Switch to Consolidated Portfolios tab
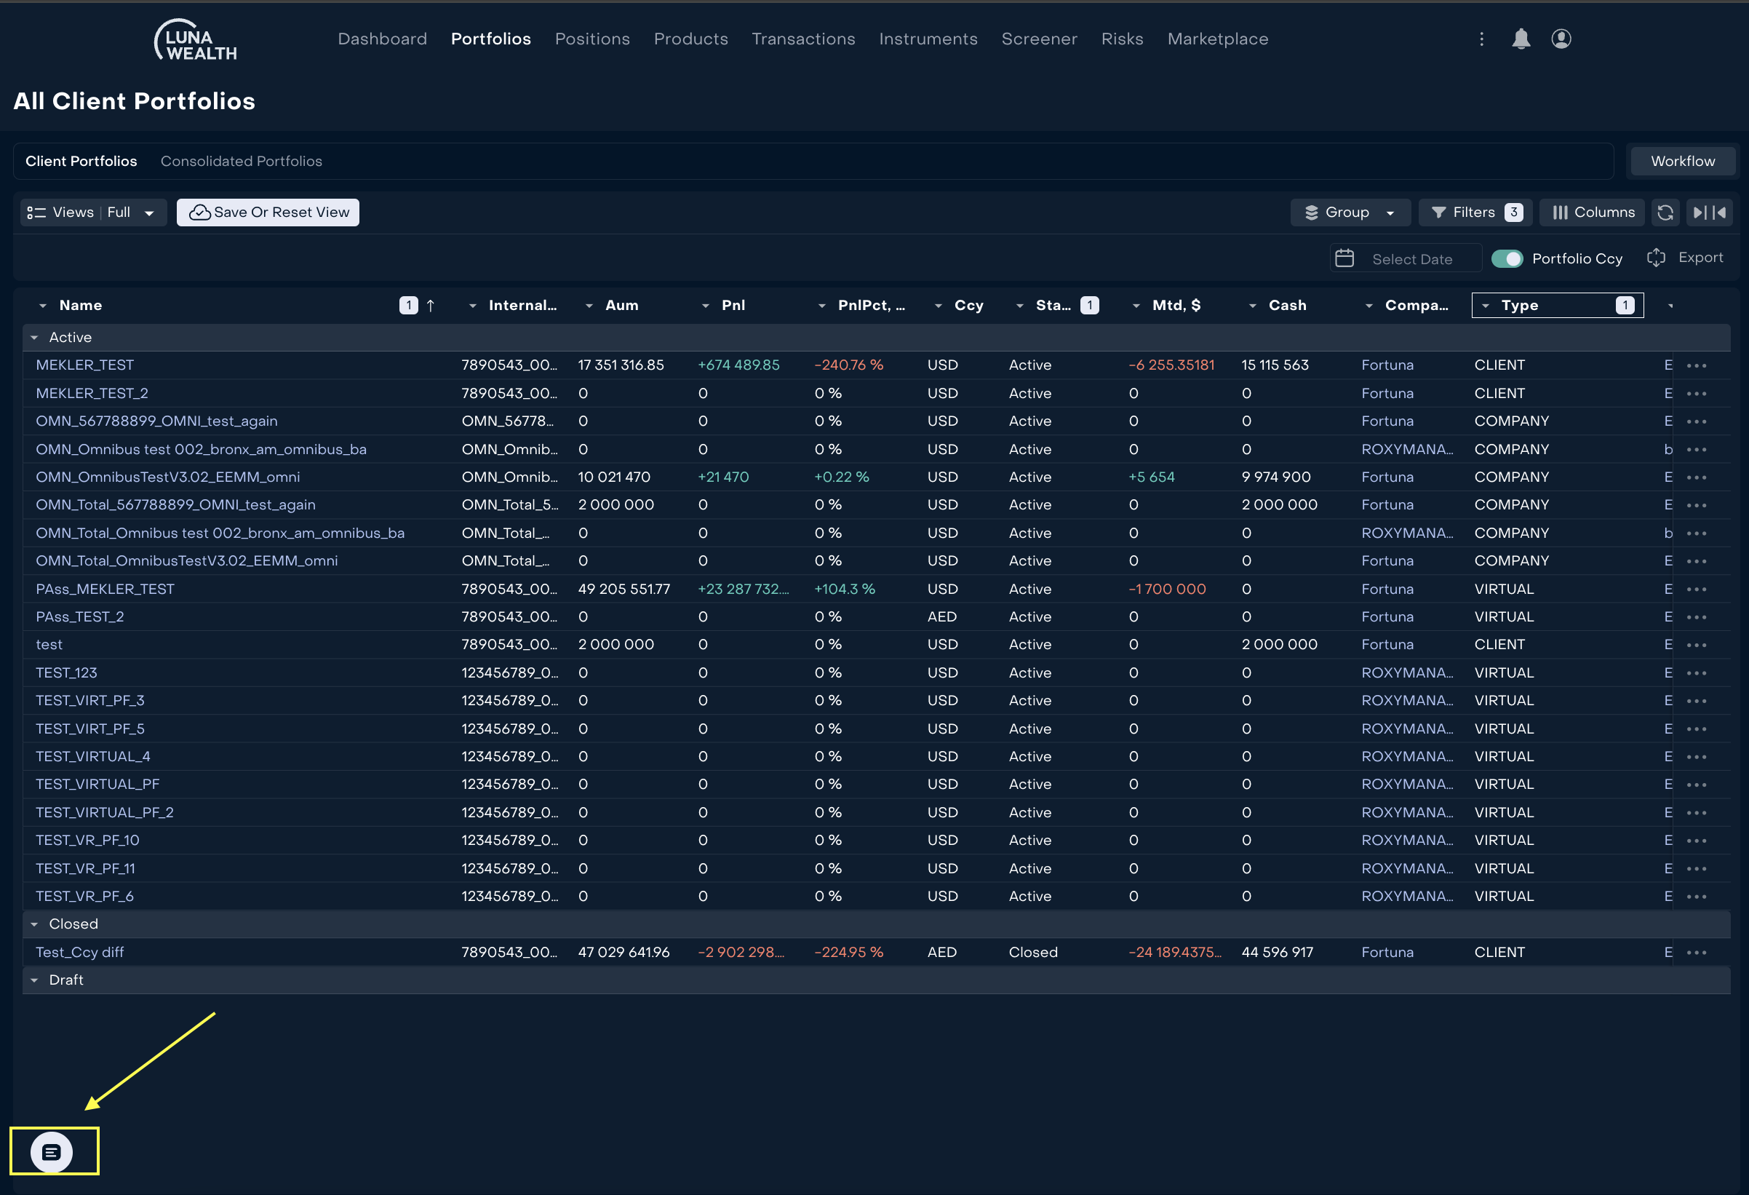The width and height of the screenshot is (1749, 1195). tap(241, 161)
